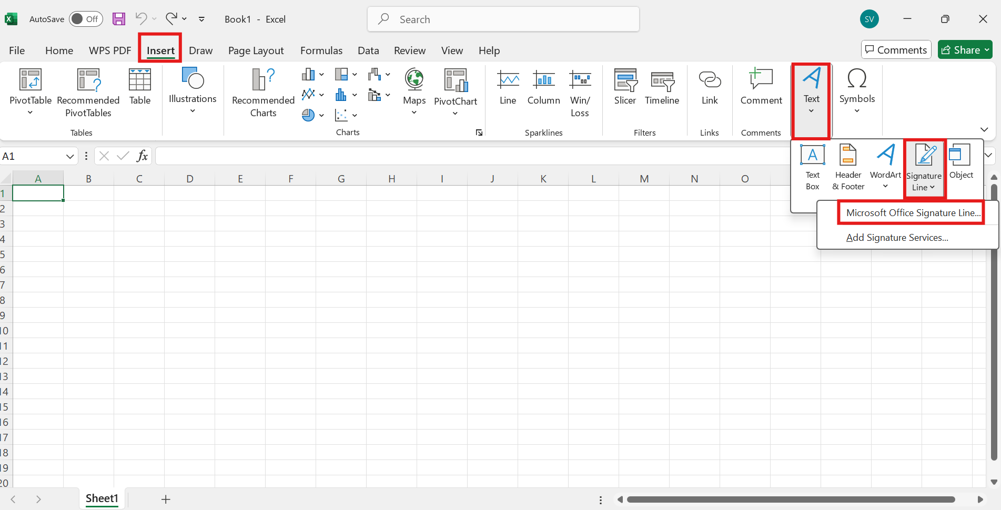Open the Illustrations menu

193,90
